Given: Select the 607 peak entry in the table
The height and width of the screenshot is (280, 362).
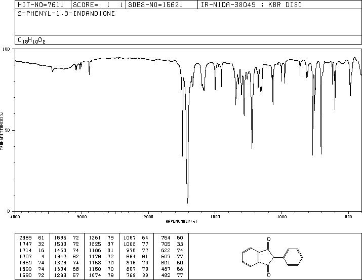Looking at the screenshot, I should coord(172,256).
